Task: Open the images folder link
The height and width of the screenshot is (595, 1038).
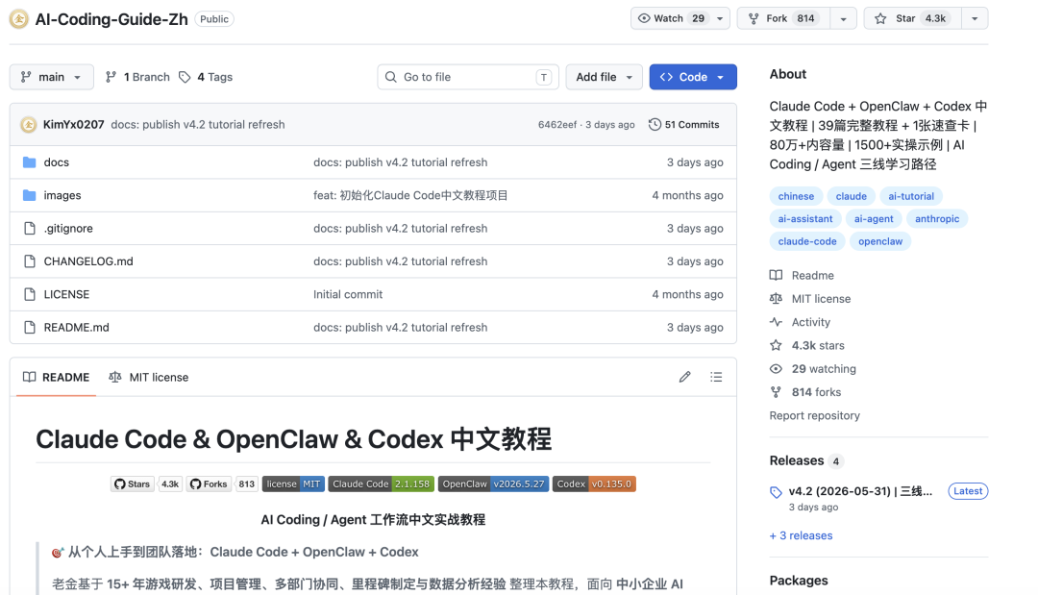Action: (62, 195)
